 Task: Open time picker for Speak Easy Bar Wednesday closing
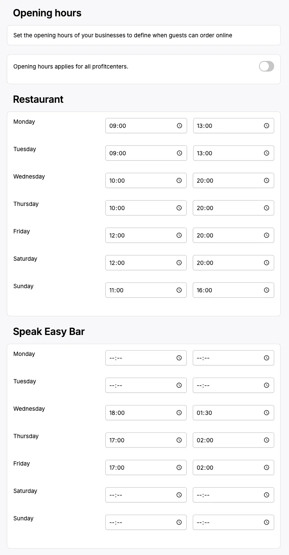point(267,413)
